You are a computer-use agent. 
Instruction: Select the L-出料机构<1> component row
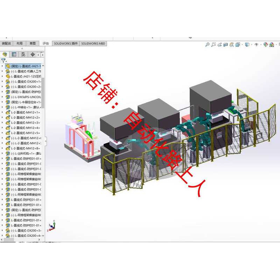(x=23, y=153)
